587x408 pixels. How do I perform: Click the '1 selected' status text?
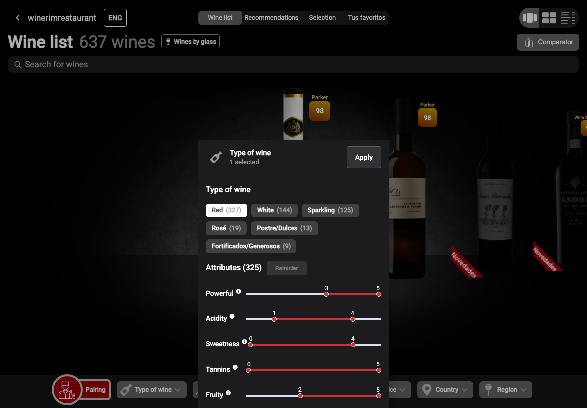point(244,162)
